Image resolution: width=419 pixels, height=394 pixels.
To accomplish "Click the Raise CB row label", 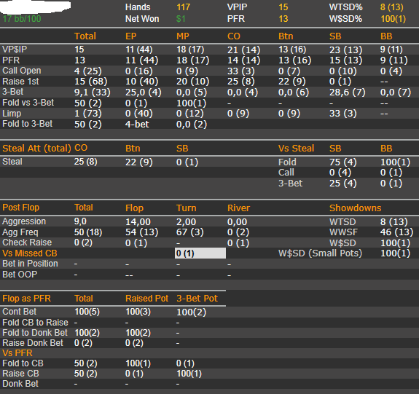I will tap(20, 374).
